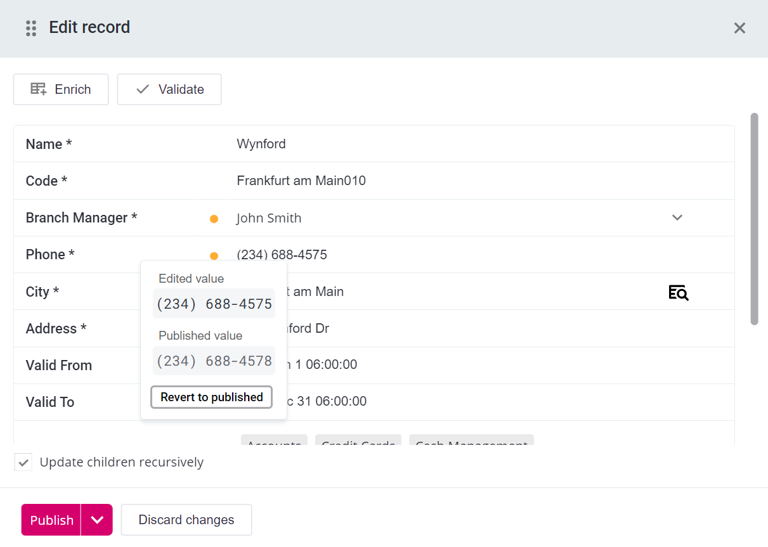This screenshot has width=768, height=547.
Task: Click the drag handle beside Edit record title
Action: tap(30, 28)
